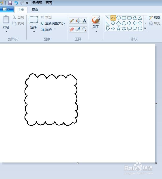Select the Four-point star shape

(x=113, y=29)
